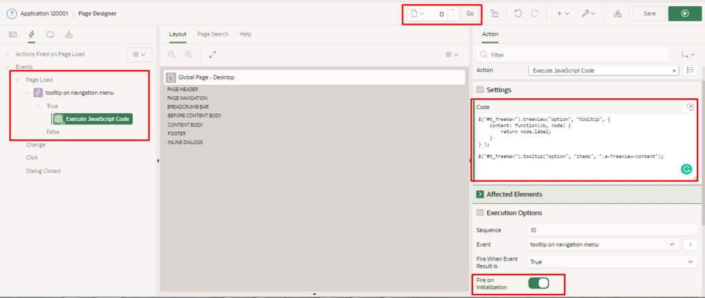
Task: Expand the Affected Elements section
Action: 480,194
